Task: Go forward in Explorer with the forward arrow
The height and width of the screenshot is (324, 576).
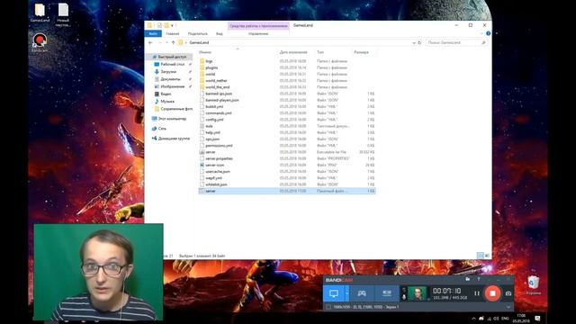Action: pos(159,42)
